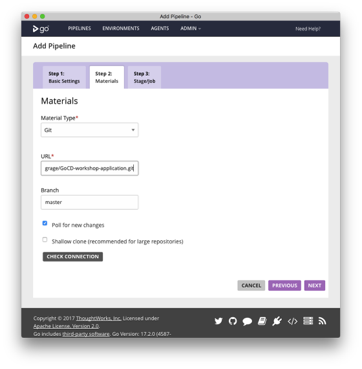Enable Shallow clone checkbox
The height and width of the screenshot is (369, 362).
point(45,240)
